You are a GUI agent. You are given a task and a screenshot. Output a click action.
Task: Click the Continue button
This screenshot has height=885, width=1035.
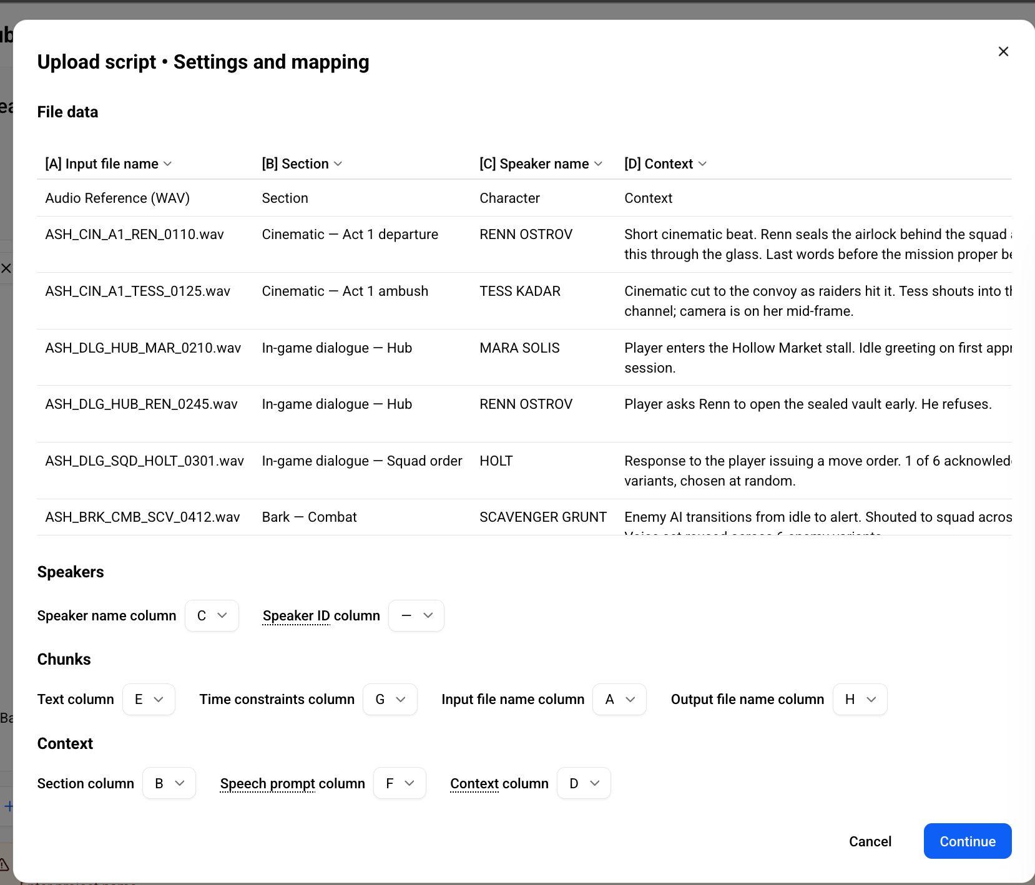point(968,841)
